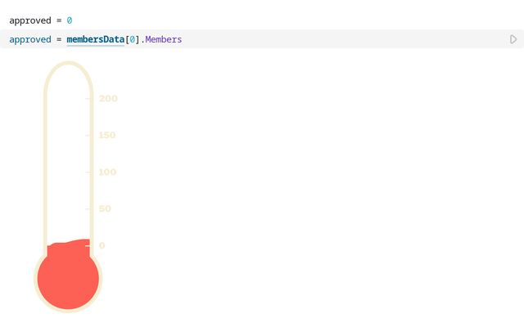Click the equals sign in the editable cell

click(x=58, y=39)
